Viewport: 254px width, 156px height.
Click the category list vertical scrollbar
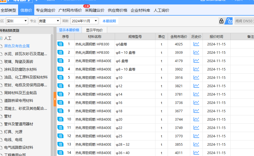52,95
